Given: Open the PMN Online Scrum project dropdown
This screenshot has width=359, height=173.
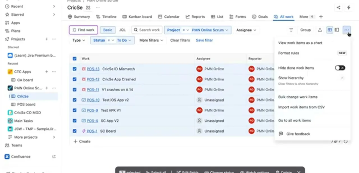Looking at the screenshot, I should (210, 30).
